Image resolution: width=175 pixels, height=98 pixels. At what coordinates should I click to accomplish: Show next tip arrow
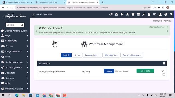168,31
